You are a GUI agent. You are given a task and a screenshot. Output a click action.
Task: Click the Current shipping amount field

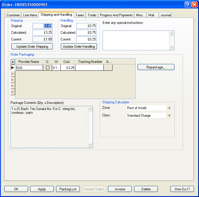[x=42, y=39]
